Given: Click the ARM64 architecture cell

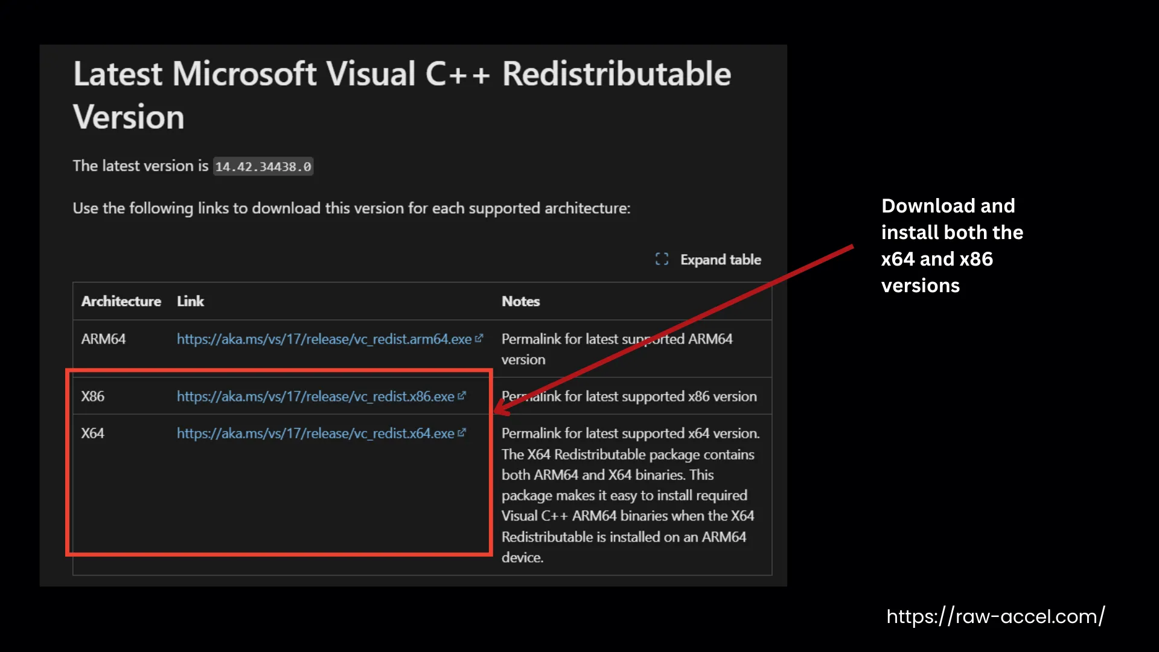Looking at the screenshot, I should (103, 339).
